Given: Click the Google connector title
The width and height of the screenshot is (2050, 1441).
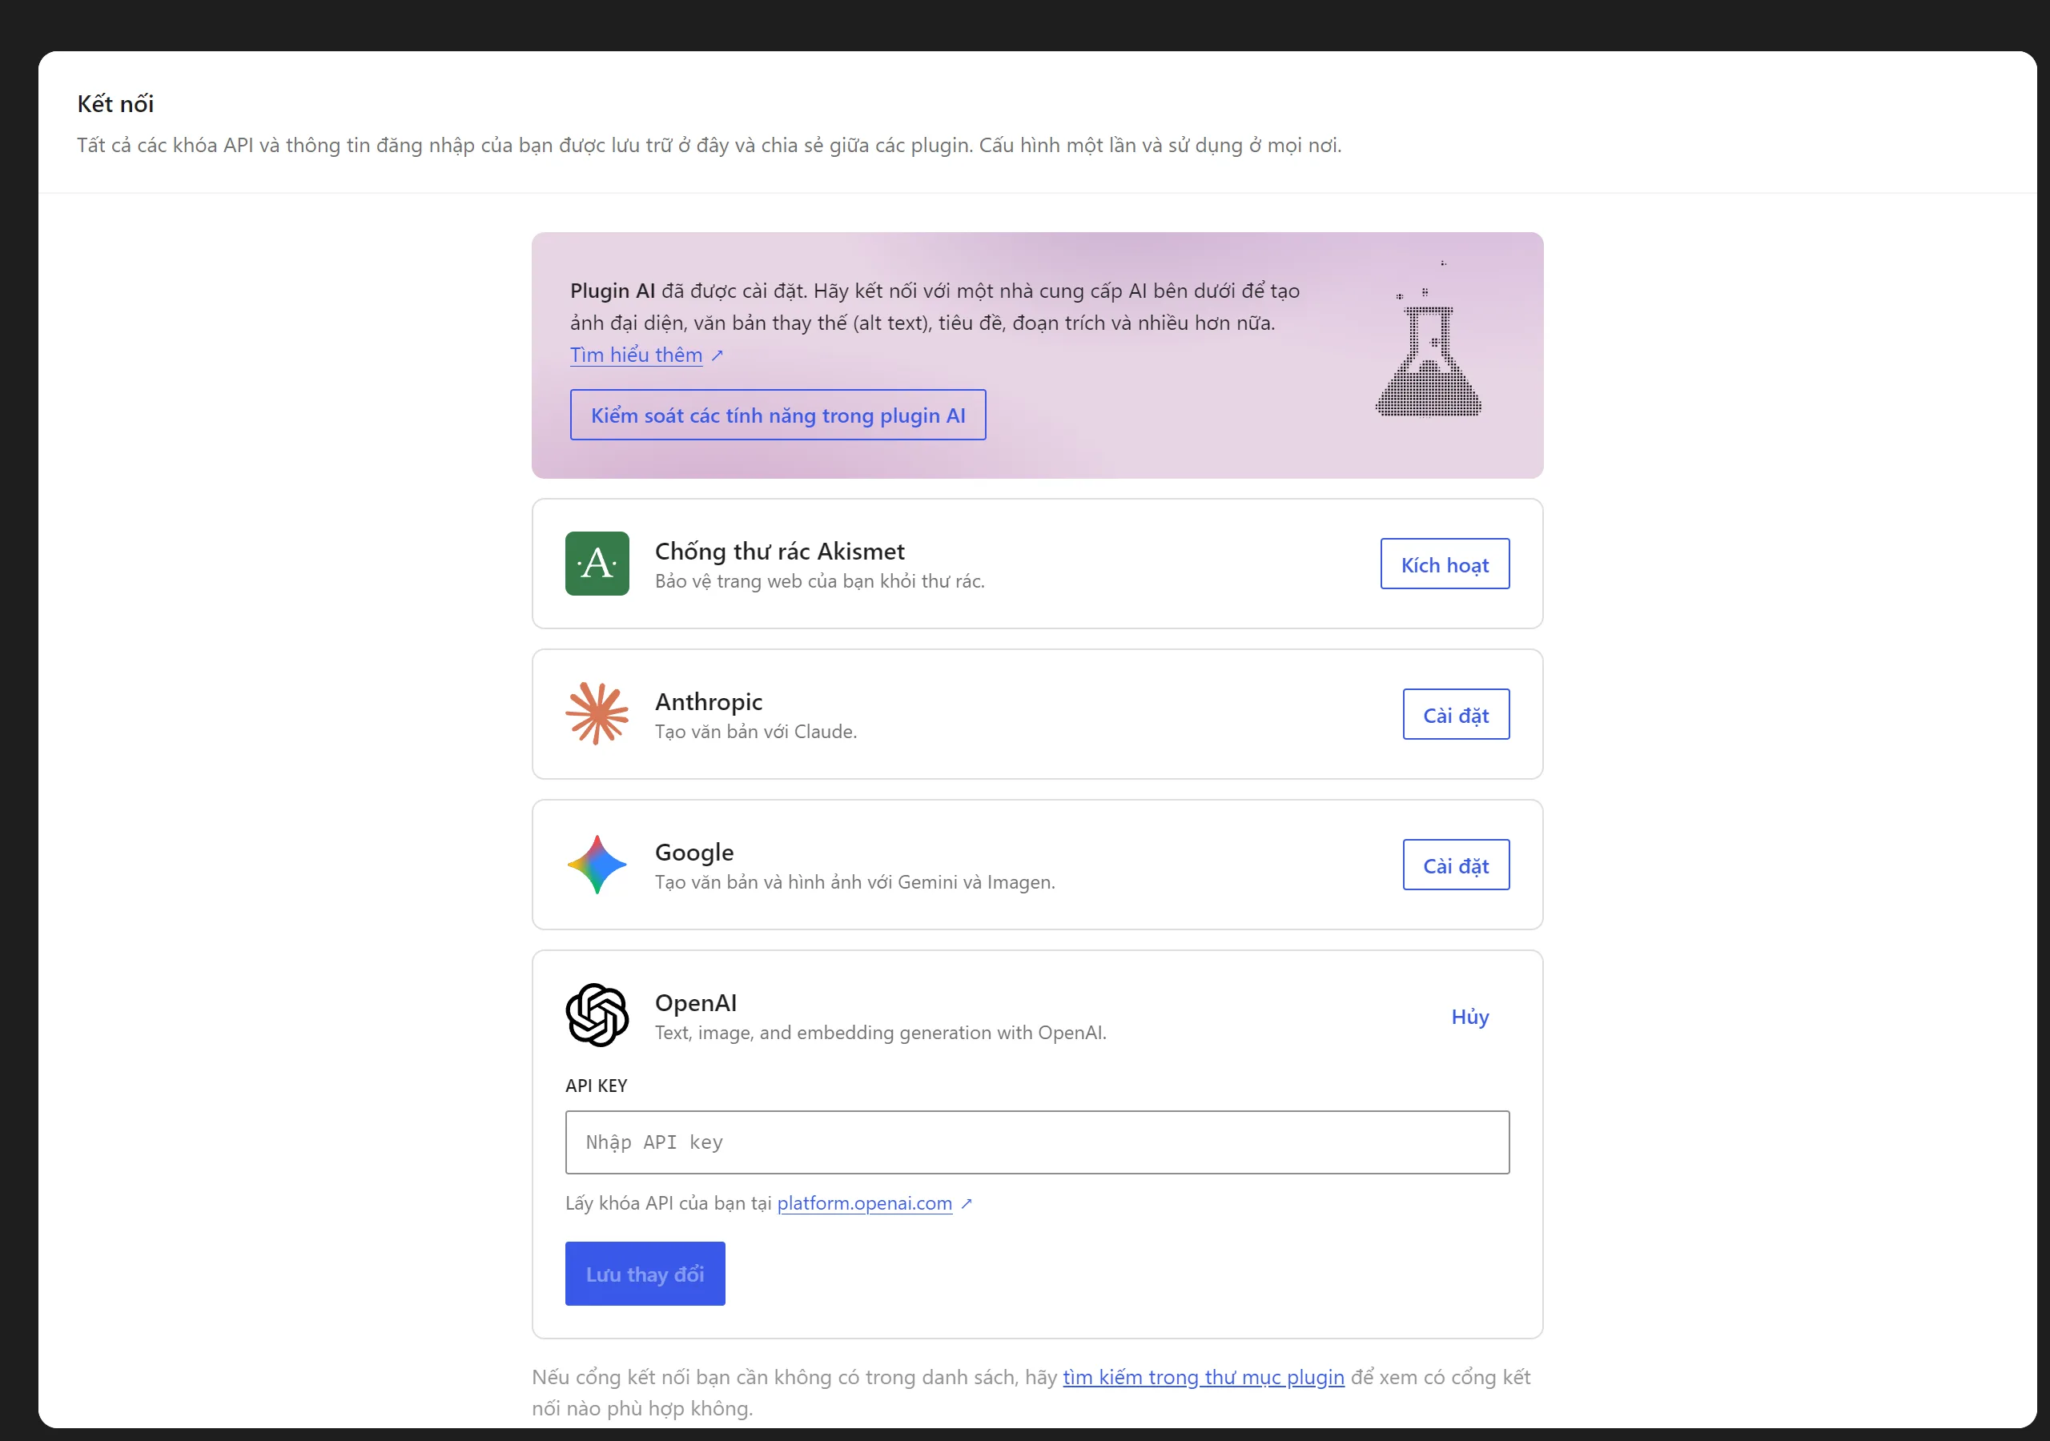Looking at the screenshot, I should tap(693, 853).
